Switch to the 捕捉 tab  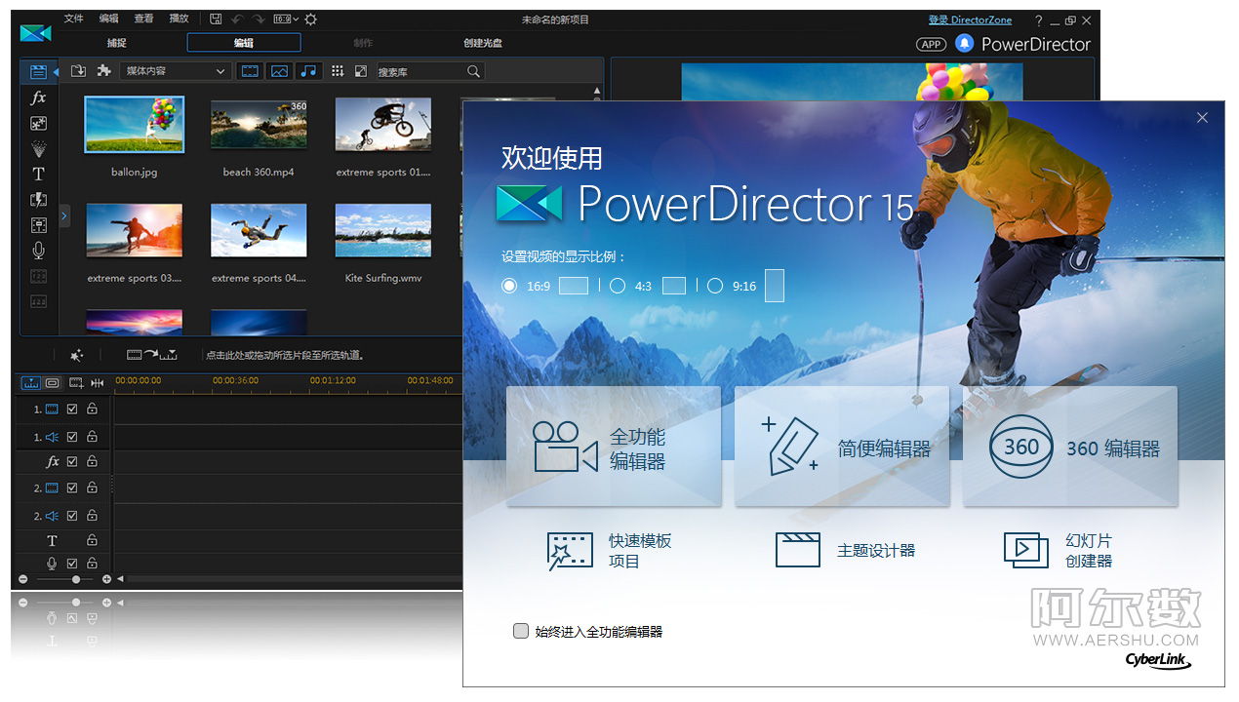[x=117, y=43]
